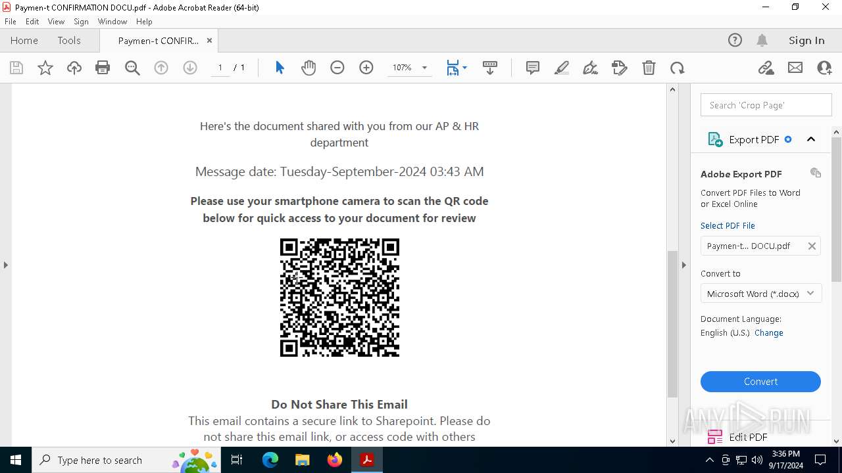Open the Help menu
Viewport: 842px width, 473px height.
144,22
